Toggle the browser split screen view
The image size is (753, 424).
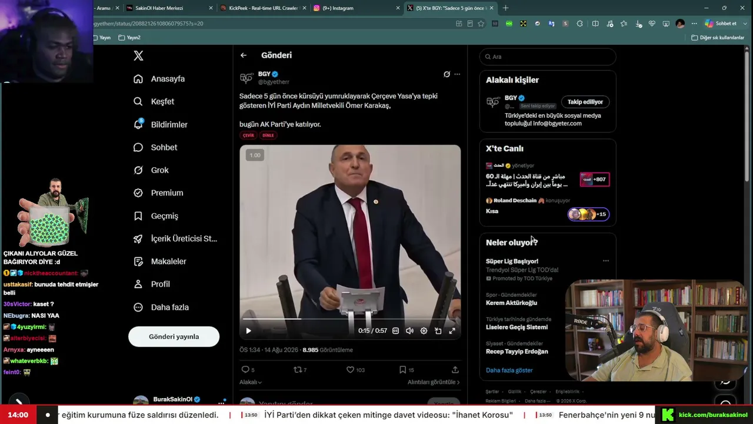coord(595,24)
